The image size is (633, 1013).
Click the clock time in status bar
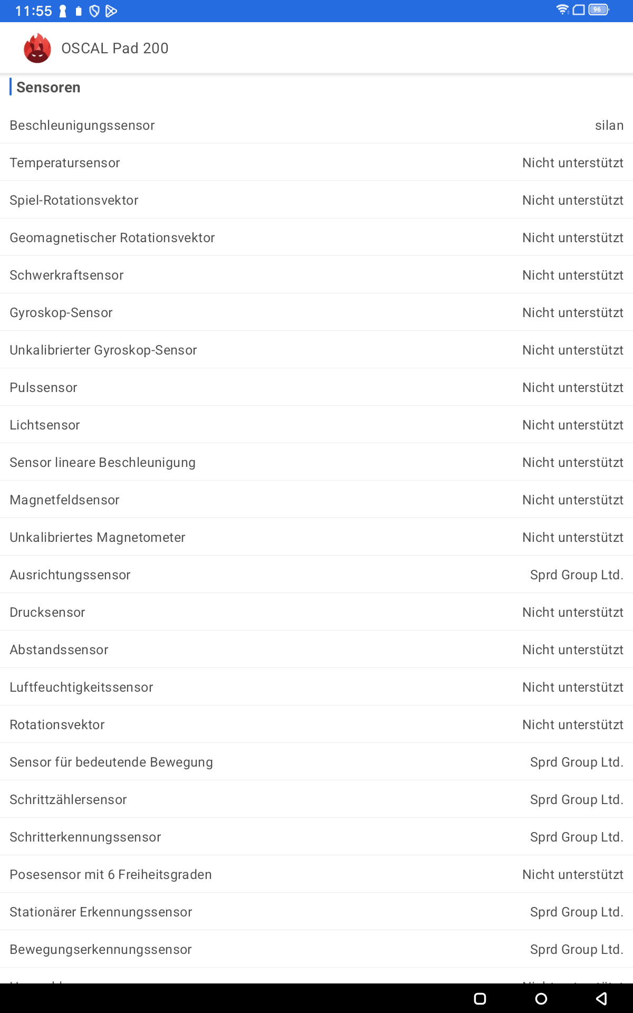click(33, 11)
